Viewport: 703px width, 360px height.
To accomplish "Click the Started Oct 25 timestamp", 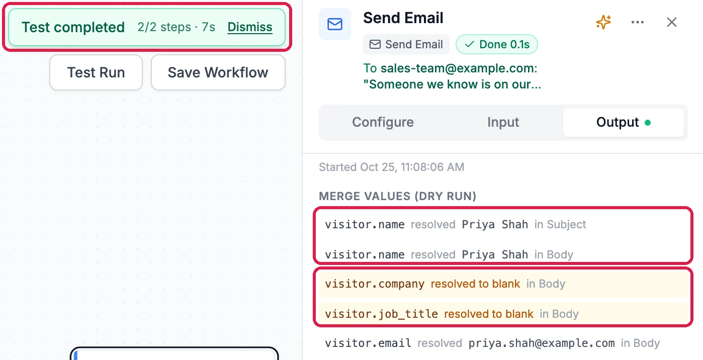I will pyautogui.click(x=392, y=167).
